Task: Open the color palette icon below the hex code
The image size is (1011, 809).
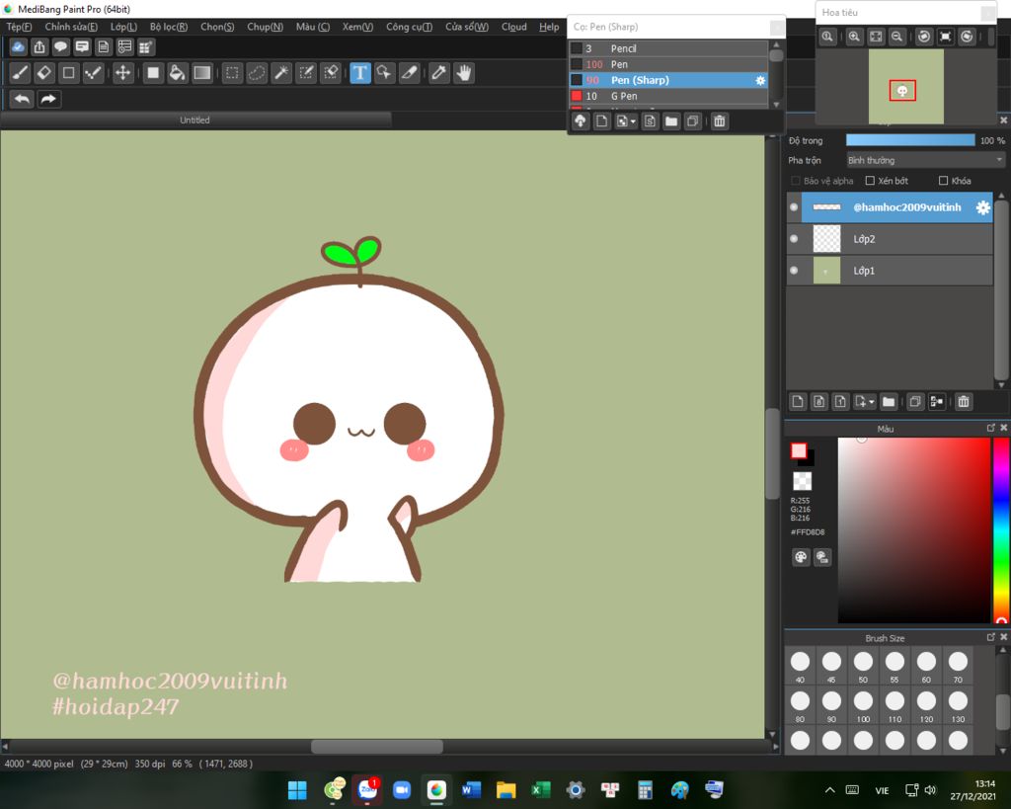Action: pyautogui.click(x=801, y=557)
